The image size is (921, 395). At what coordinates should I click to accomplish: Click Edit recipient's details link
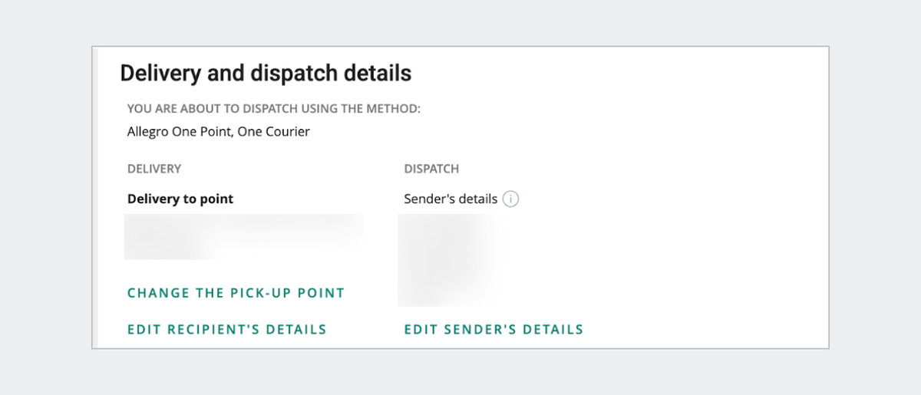(x=226, y=330)
